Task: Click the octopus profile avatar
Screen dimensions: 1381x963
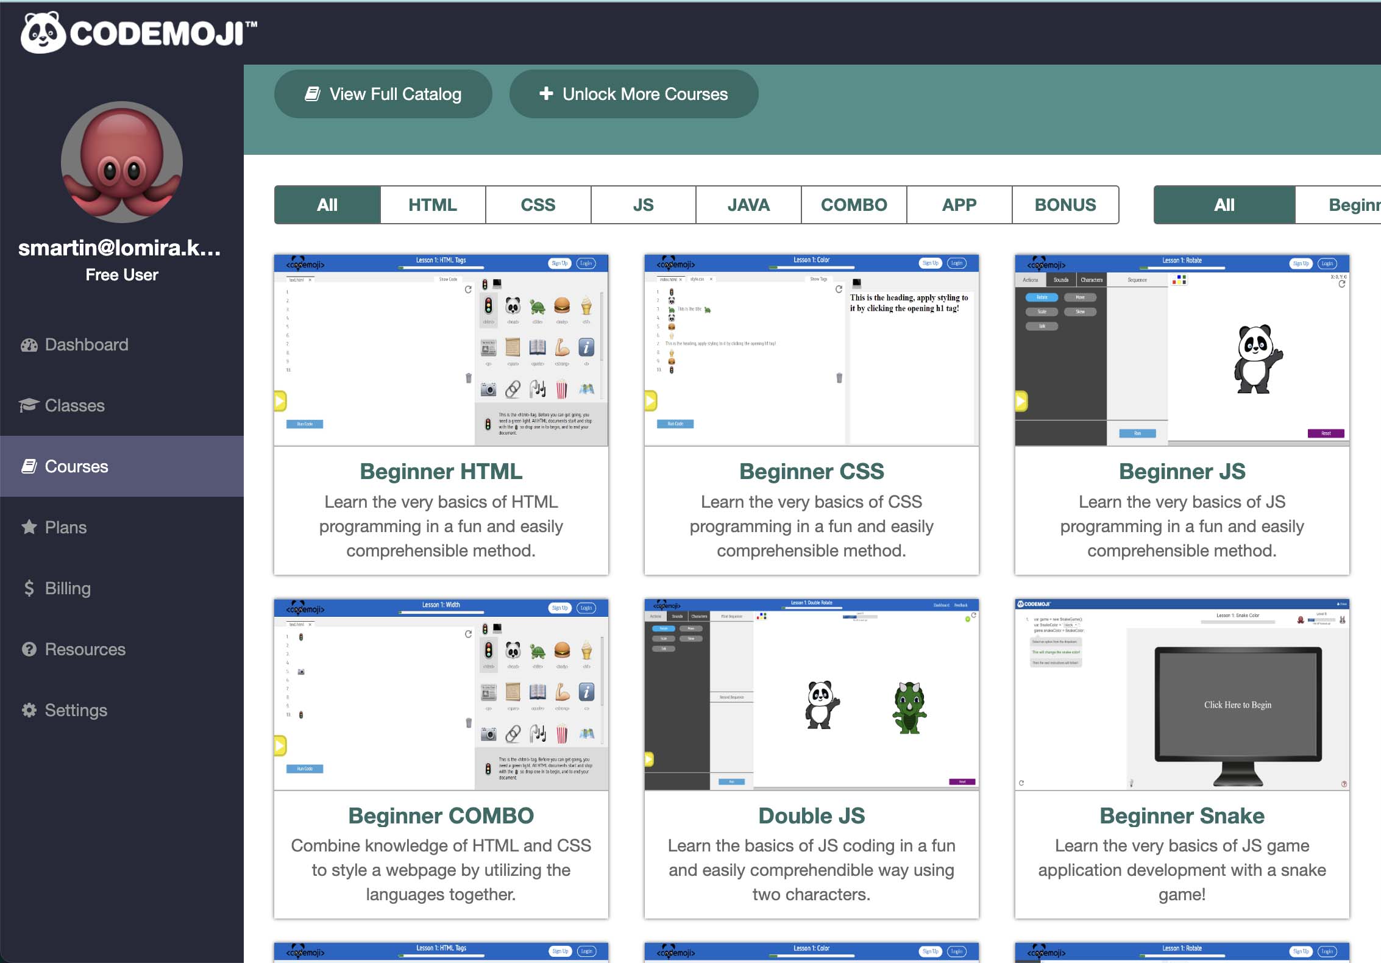Action: 122,162
